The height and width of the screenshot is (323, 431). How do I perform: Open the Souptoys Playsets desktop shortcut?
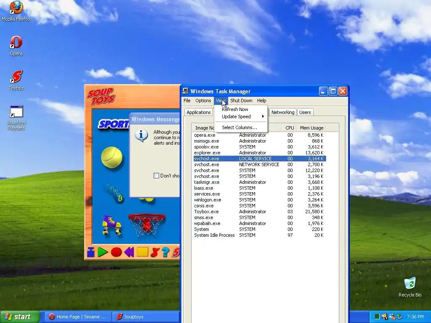pos(16,118)
